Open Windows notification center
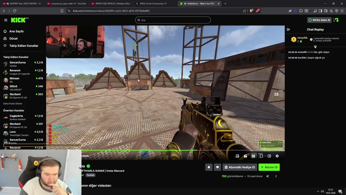 [340, 191]
